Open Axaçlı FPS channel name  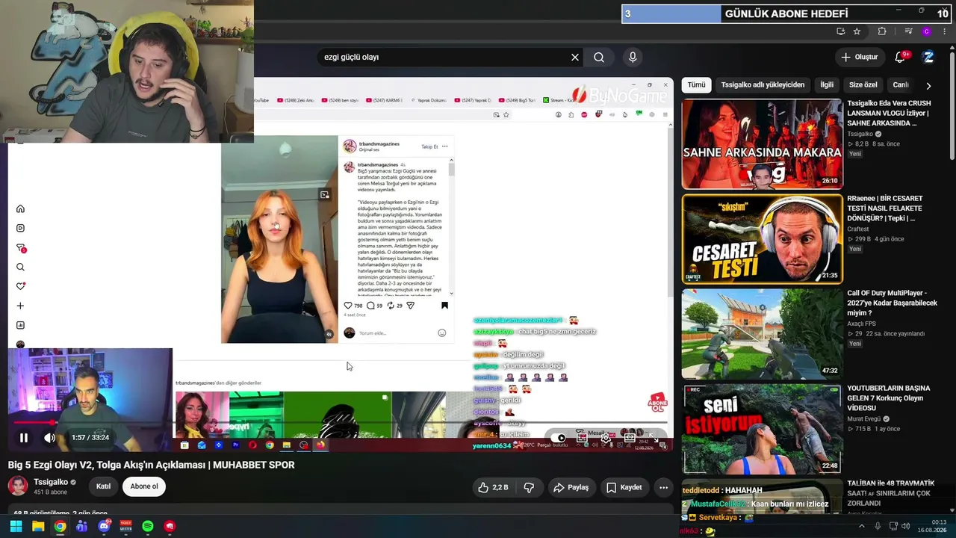866,324
